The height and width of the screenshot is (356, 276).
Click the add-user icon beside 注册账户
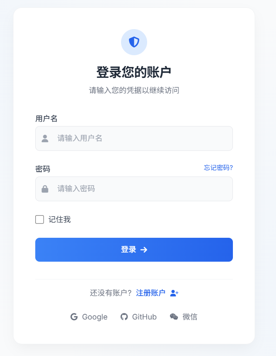175,293
